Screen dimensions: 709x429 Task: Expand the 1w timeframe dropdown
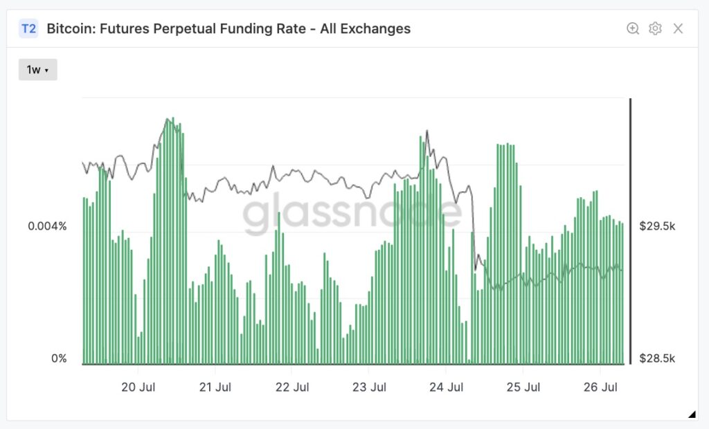(x=37, y=69)
